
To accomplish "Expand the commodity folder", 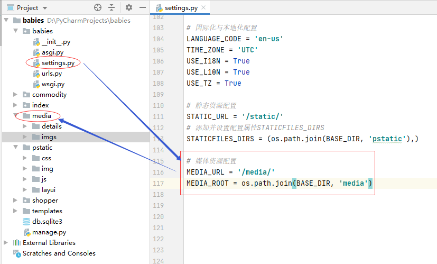I will (15, 95).
